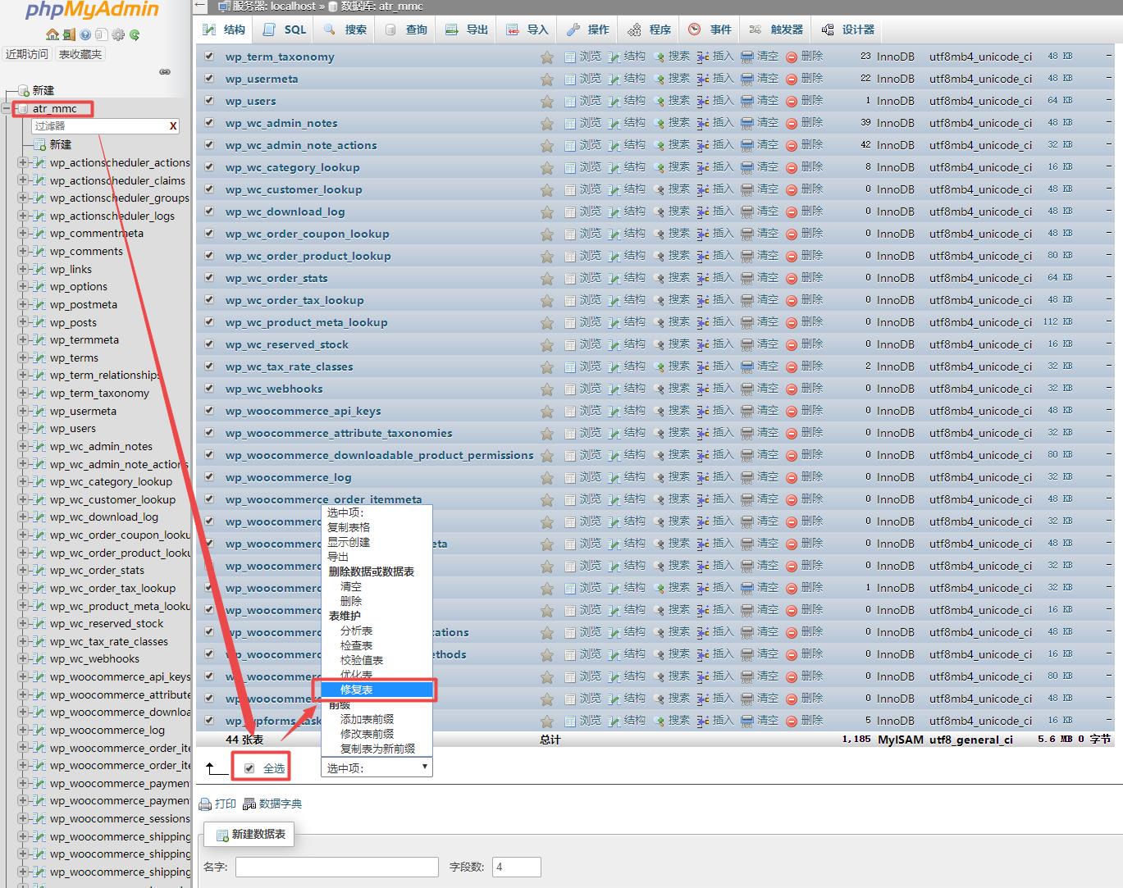Screen dimensions: 1123x888
Task: Click the new database icon beside top 新建
Action: [24, 90]
